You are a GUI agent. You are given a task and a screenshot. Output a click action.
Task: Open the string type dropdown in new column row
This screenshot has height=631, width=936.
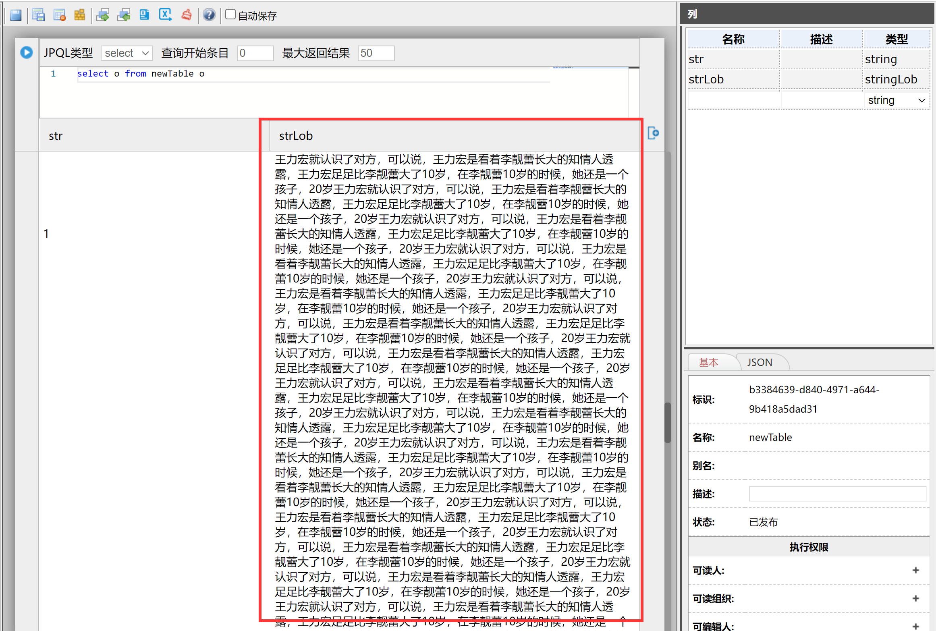[896, 100]
